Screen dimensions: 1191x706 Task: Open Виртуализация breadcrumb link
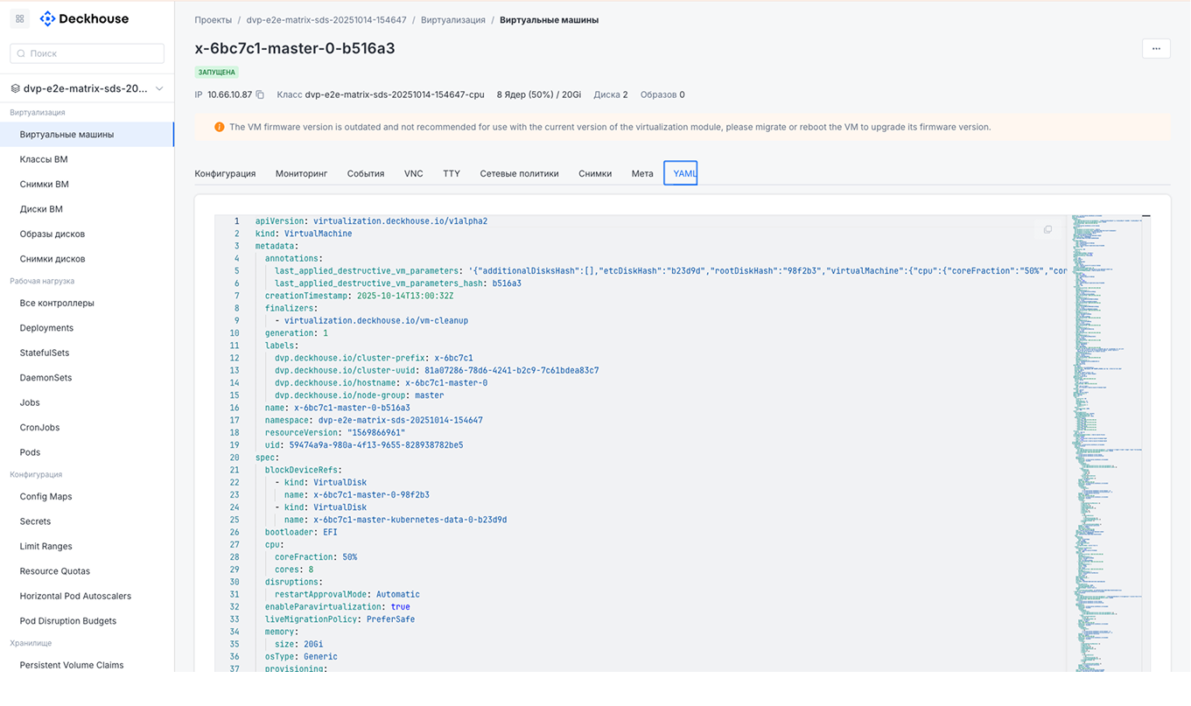pyautogui.click(x=452, y=20)
